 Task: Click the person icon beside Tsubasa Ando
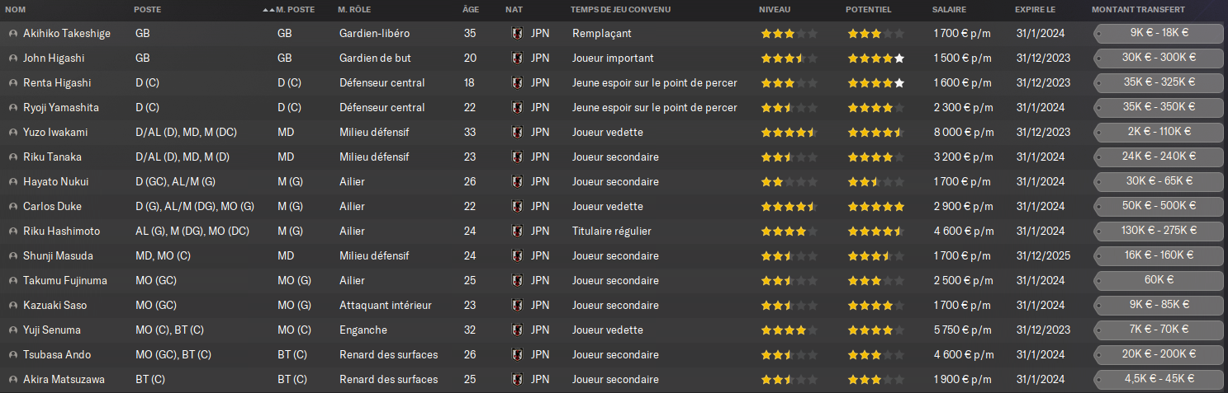(13, 355)
